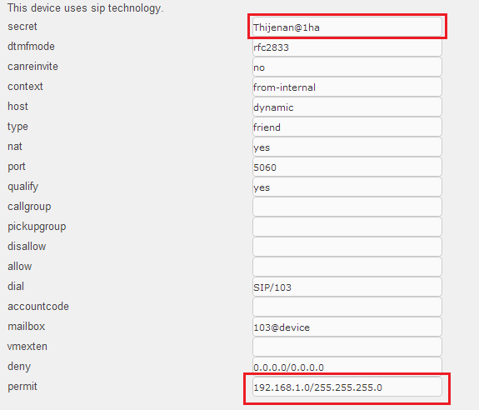Screen dimensions: 479x410
Task: Click the nat field with value yes
Action: click(347, 147)
